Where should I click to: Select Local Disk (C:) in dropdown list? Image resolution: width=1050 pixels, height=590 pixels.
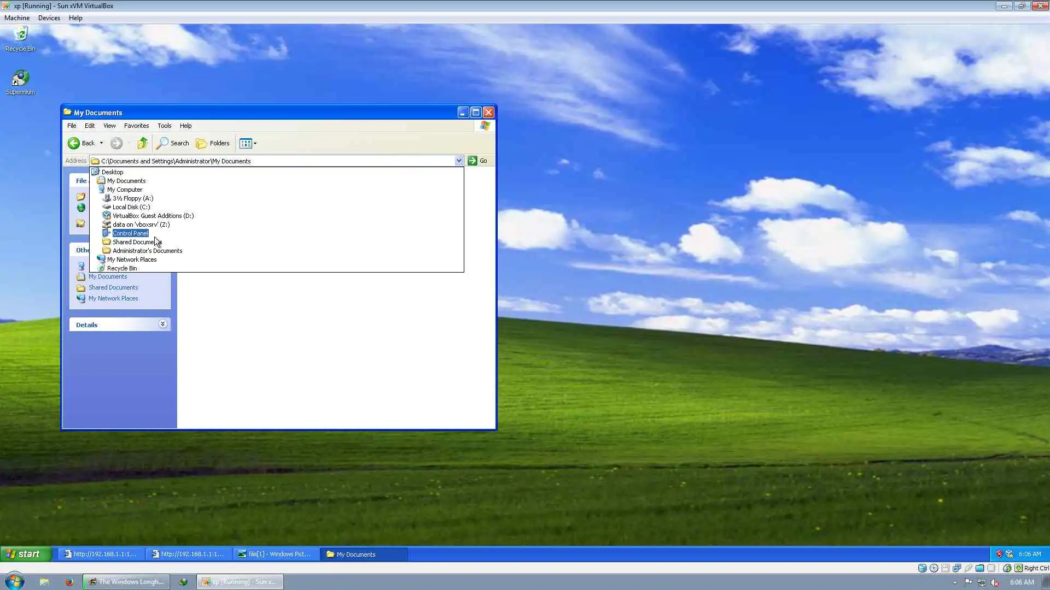pyautogui.click(x=131, y=207)
